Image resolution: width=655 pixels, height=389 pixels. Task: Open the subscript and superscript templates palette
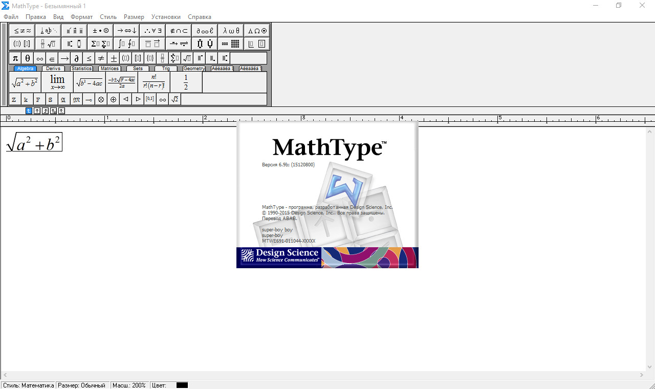click(x=74, y=44)
